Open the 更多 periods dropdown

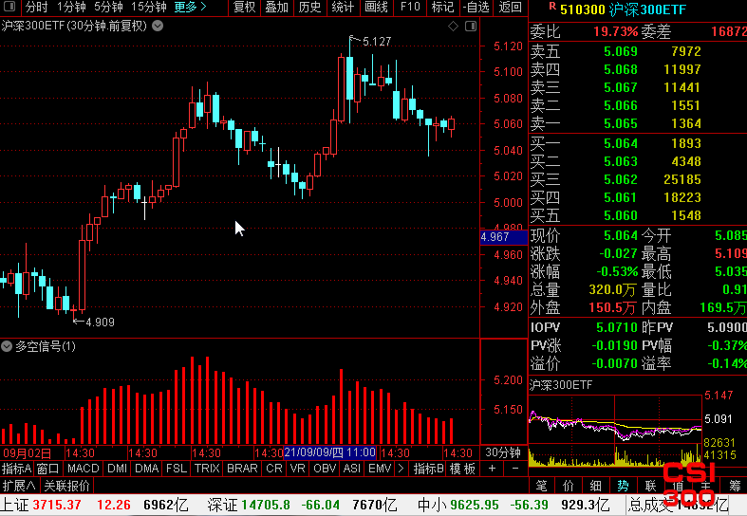click(x=190, y=7)
